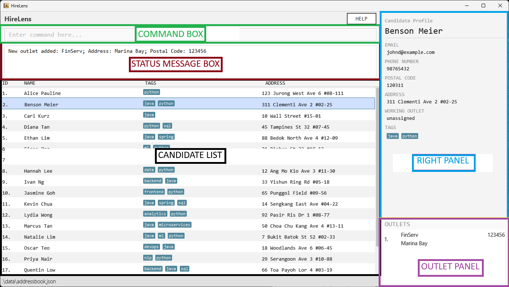Select candidate row Carl Kurz
The width and height of the screenshot is (509, 287).
188,115
